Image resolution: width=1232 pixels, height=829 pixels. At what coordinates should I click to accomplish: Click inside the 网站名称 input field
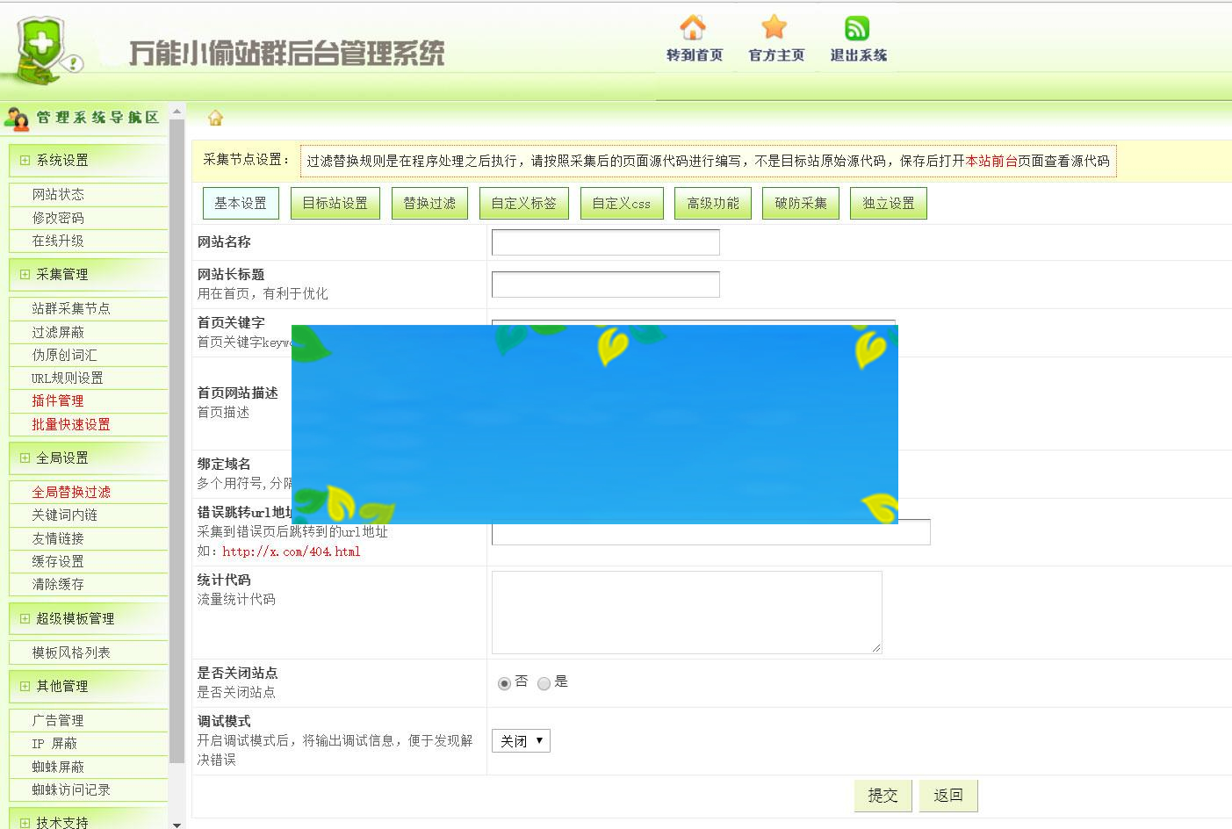604,242
